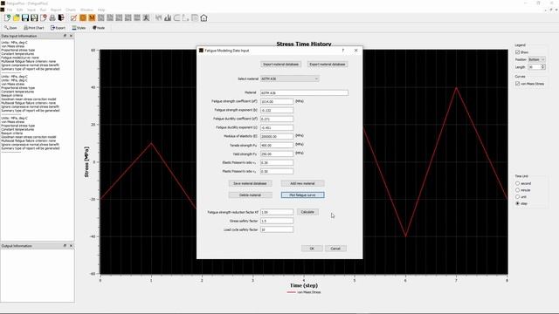Click Import material database button

coord(281,65)
